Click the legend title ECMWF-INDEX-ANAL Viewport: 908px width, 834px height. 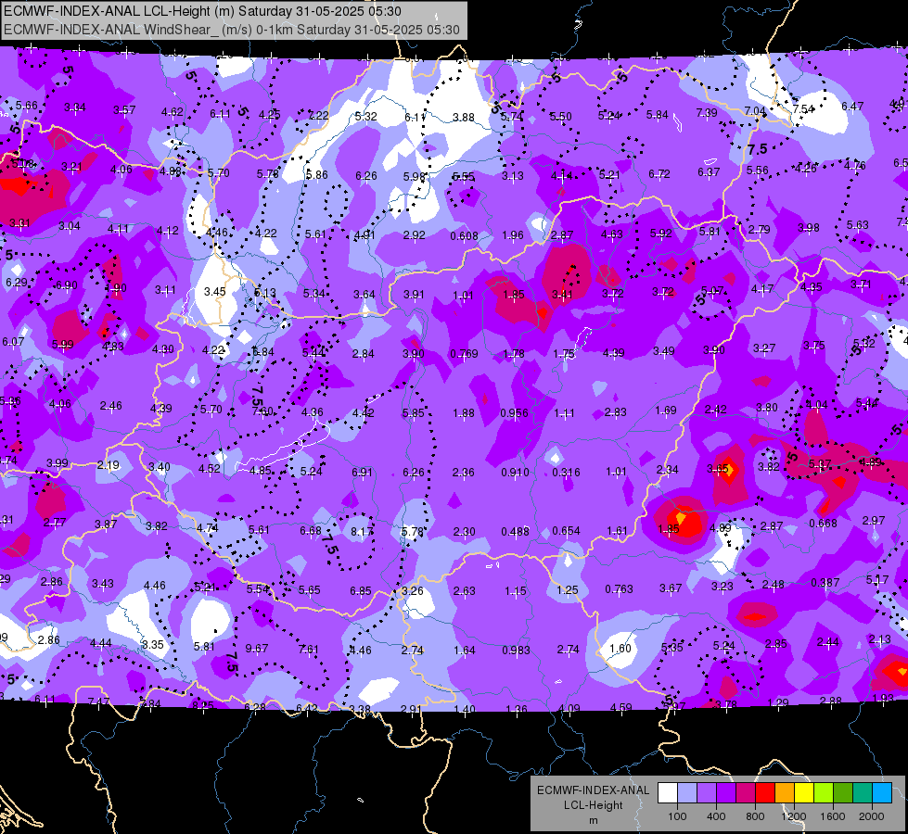tap(593, 790)
